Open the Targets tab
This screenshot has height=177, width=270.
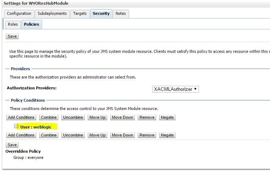tap(80, 14)
